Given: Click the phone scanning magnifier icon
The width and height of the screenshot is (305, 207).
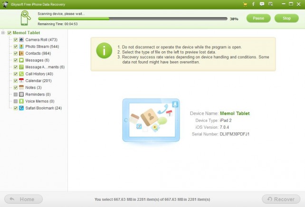Looking at the screenshot, I should tap(26, 18).
